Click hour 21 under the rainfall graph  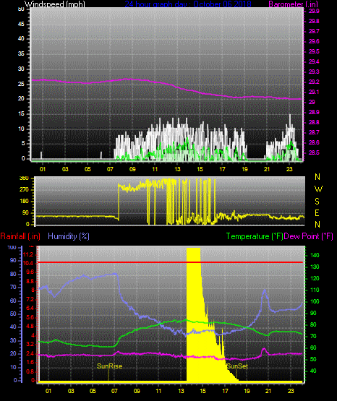pyautogui.click(x=268, y=391)
